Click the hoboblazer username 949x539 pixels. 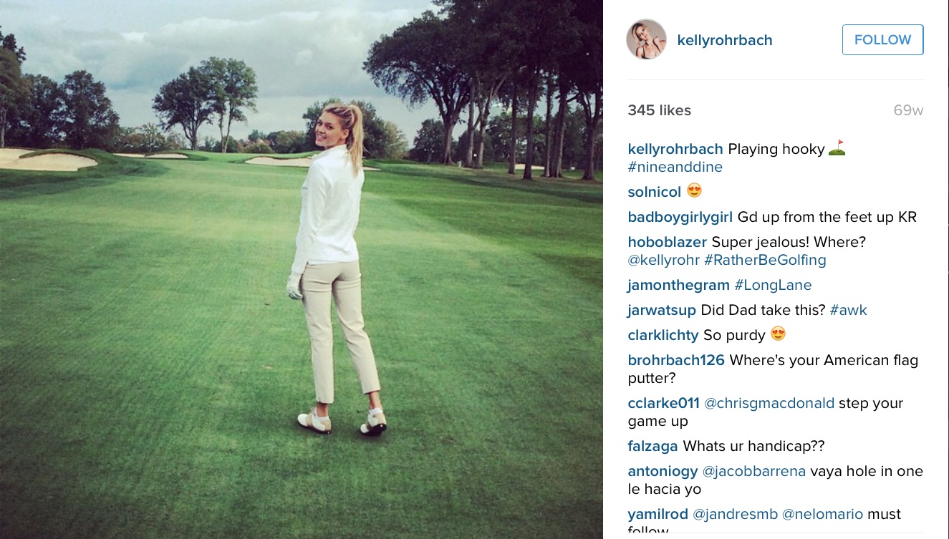click(x=668, y=243)
